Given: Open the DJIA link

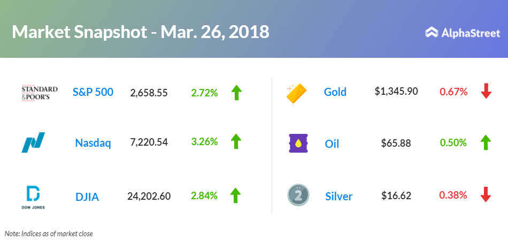Looking at the screenshot, I should (88, 196).
